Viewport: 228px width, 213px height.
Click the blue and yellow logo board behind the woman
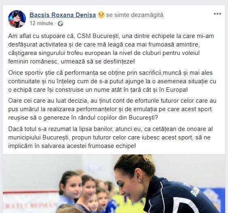pos(211,198)
